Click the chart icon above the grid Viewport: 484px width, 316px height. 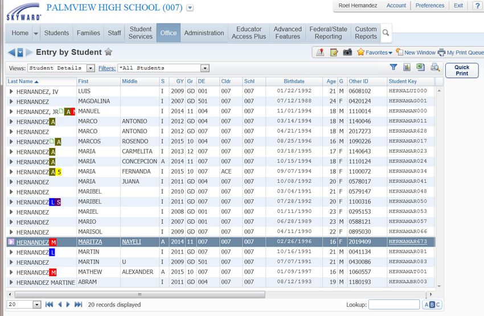407,67
